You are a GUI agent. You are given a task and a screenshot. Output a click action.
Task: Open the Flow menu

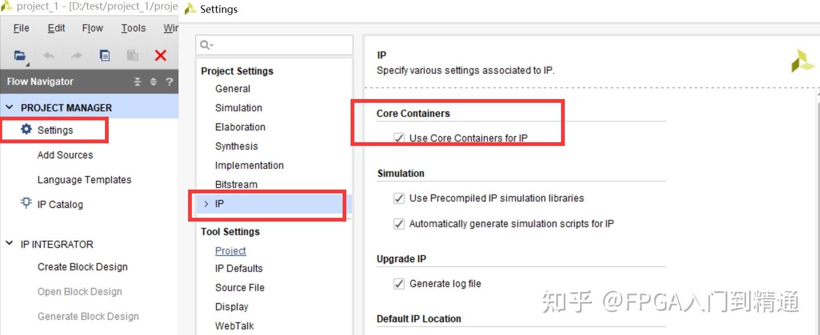click(92, 27)
